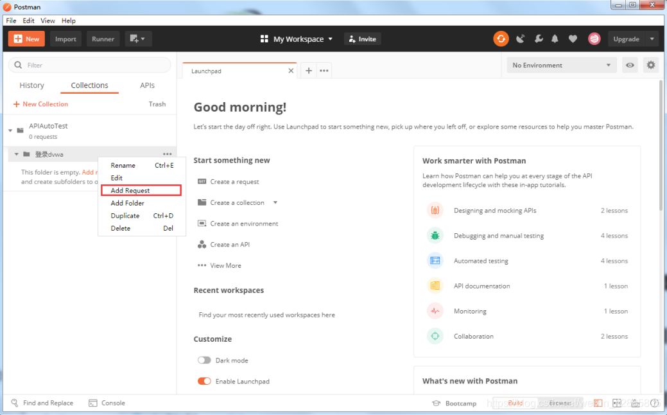The width and height of the screenshot is (667, 415).
Task: Click the Create a request GET icon
Action: click(x=202, y=181)
